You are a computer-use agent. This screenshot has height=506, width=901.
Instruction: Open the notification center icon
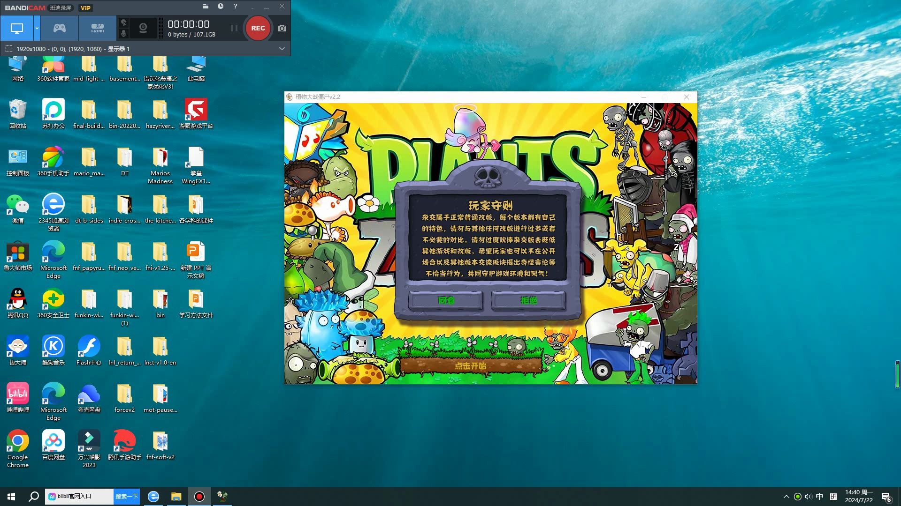(x=886, y=497)
